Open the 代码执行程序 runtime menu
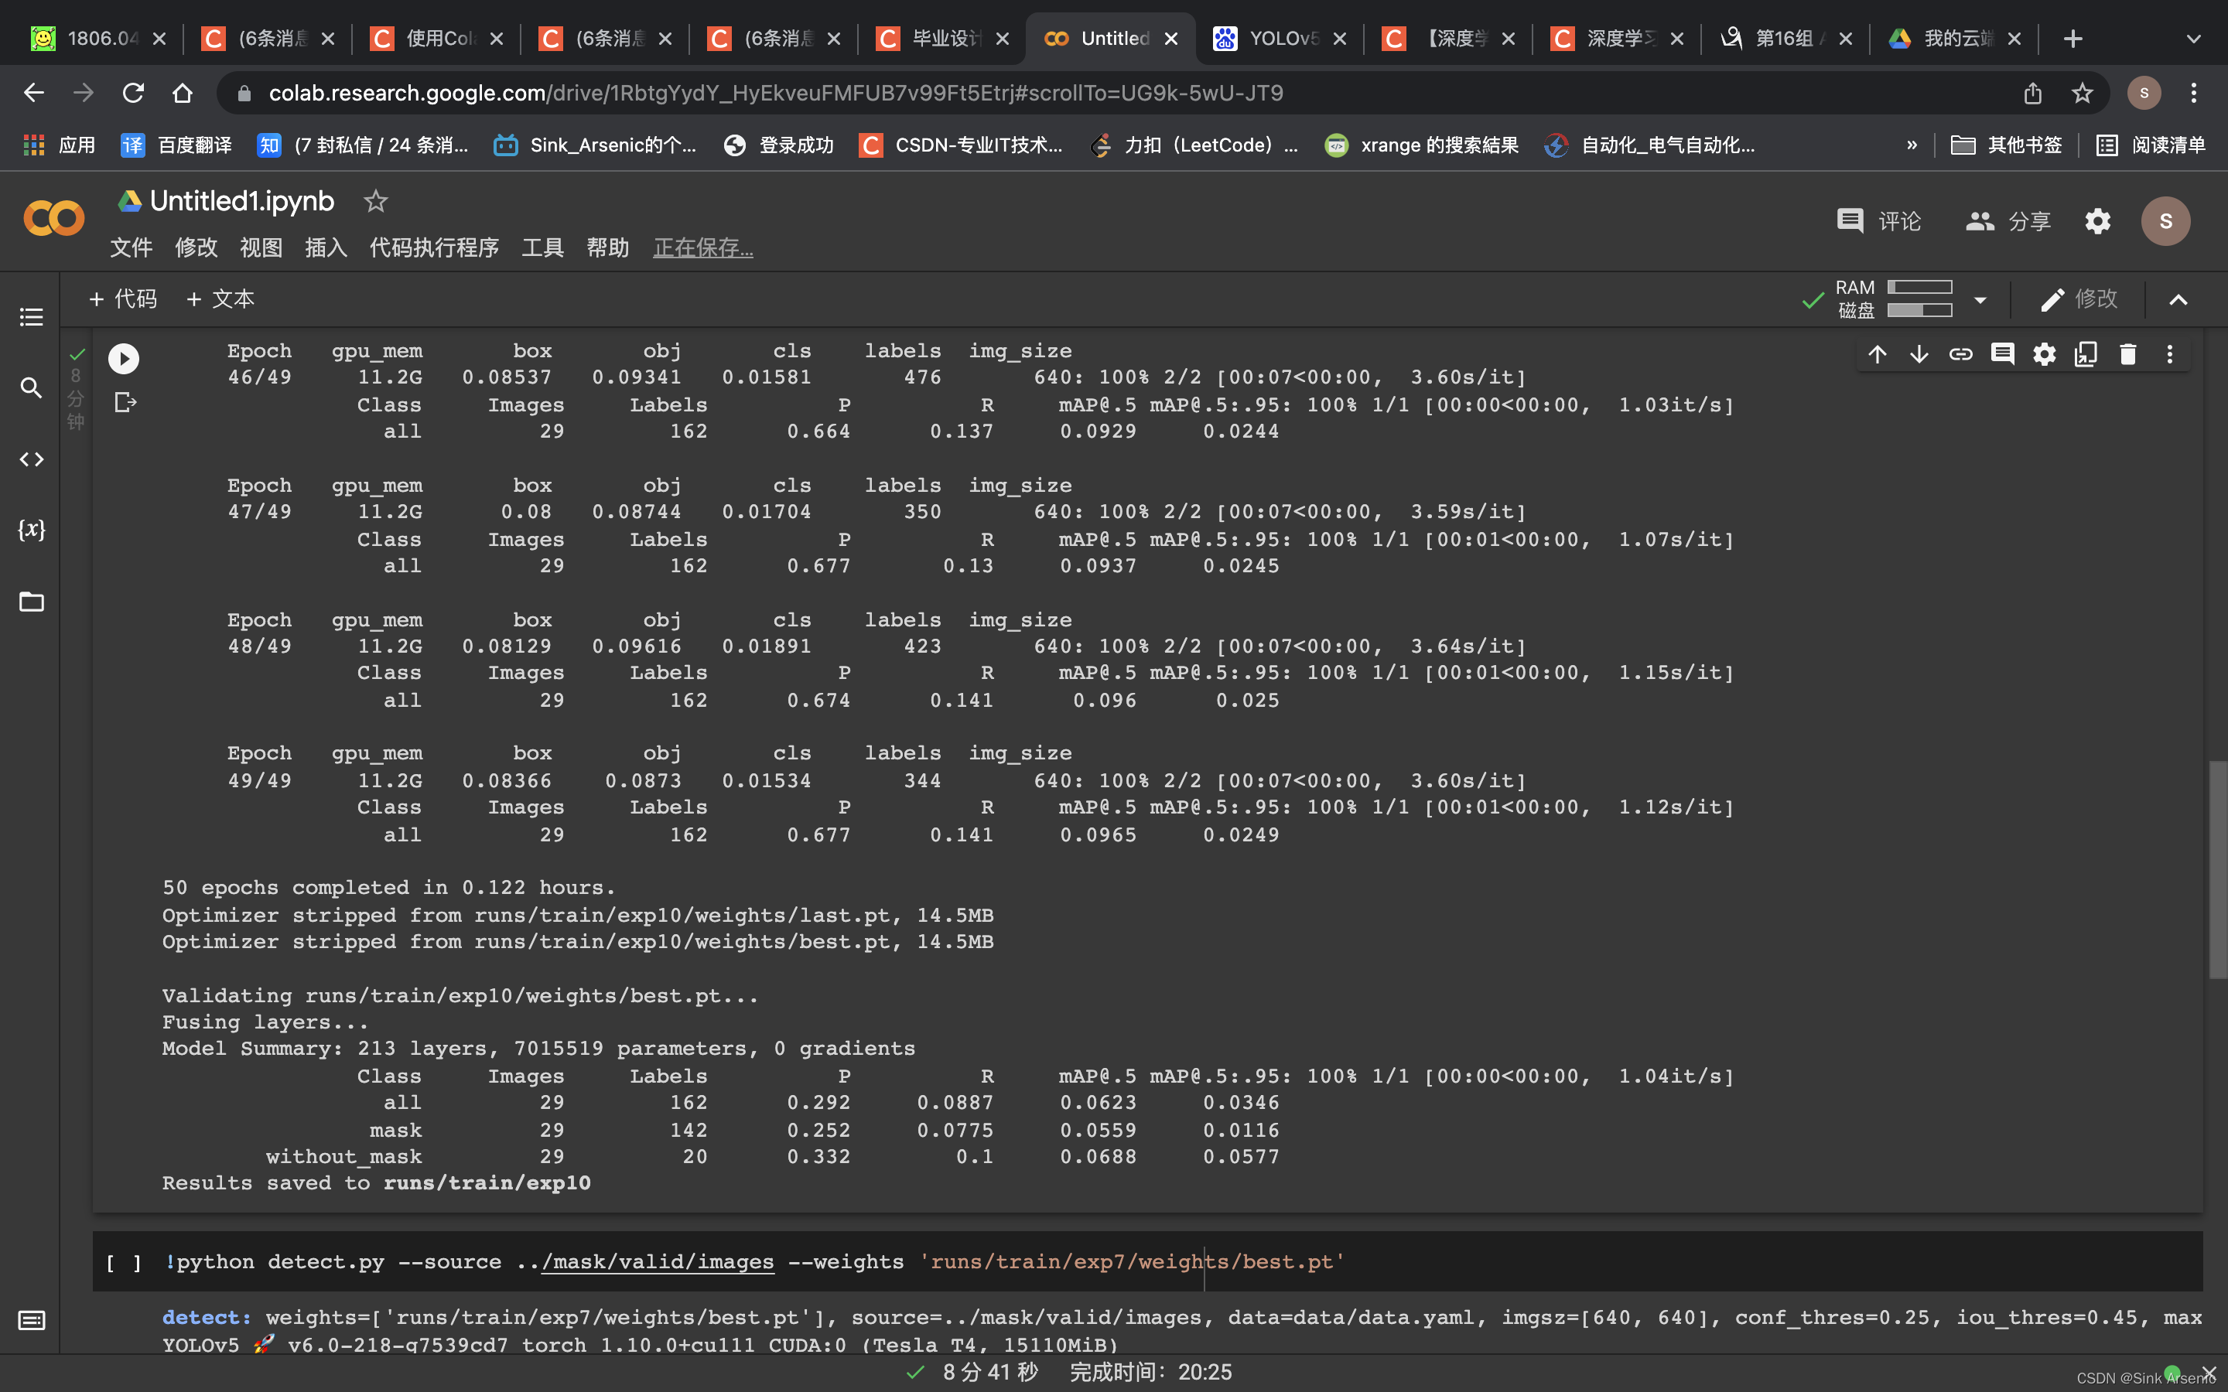 [434, 247]
